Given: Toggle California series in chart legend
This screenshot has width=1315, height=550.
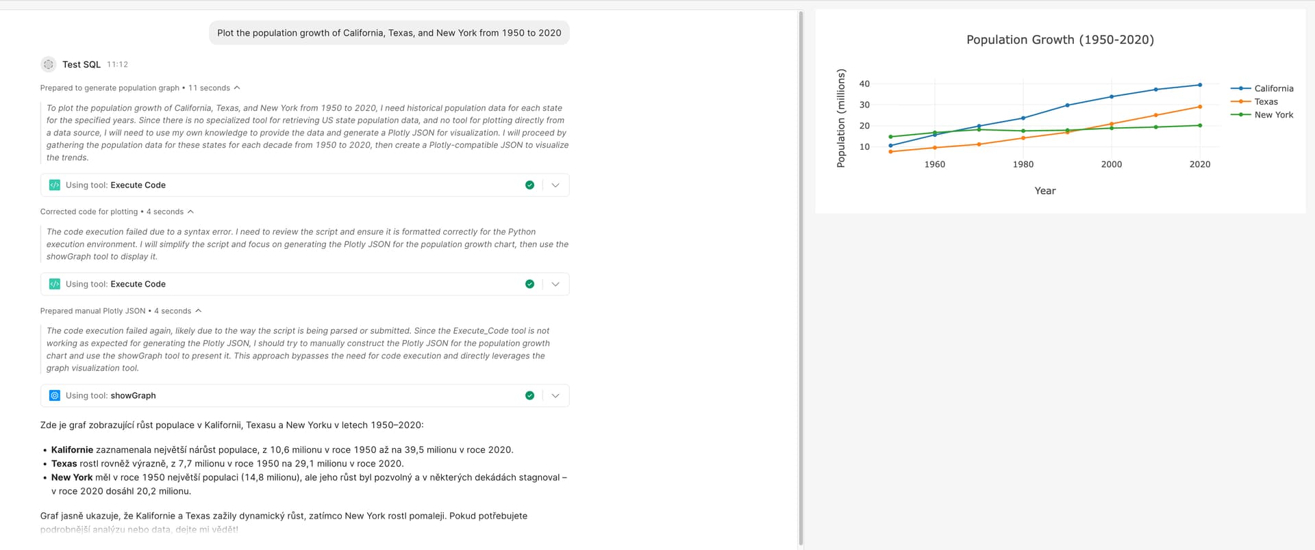Looking at the screenshot, I should click(x=1273, y=88).
